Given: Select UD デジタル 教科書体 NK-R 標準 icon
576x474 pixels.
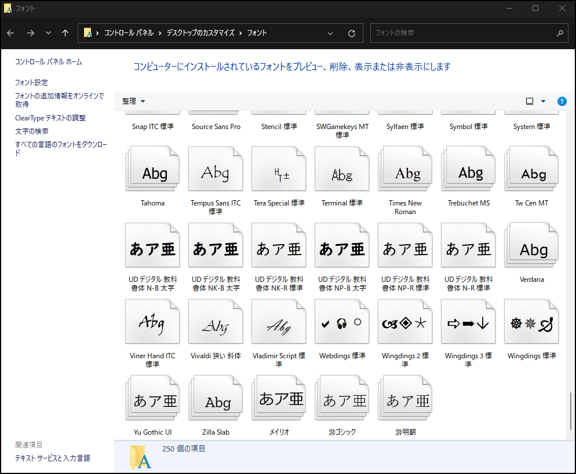Looking at the screenshot, I should [x=279, y=245].
